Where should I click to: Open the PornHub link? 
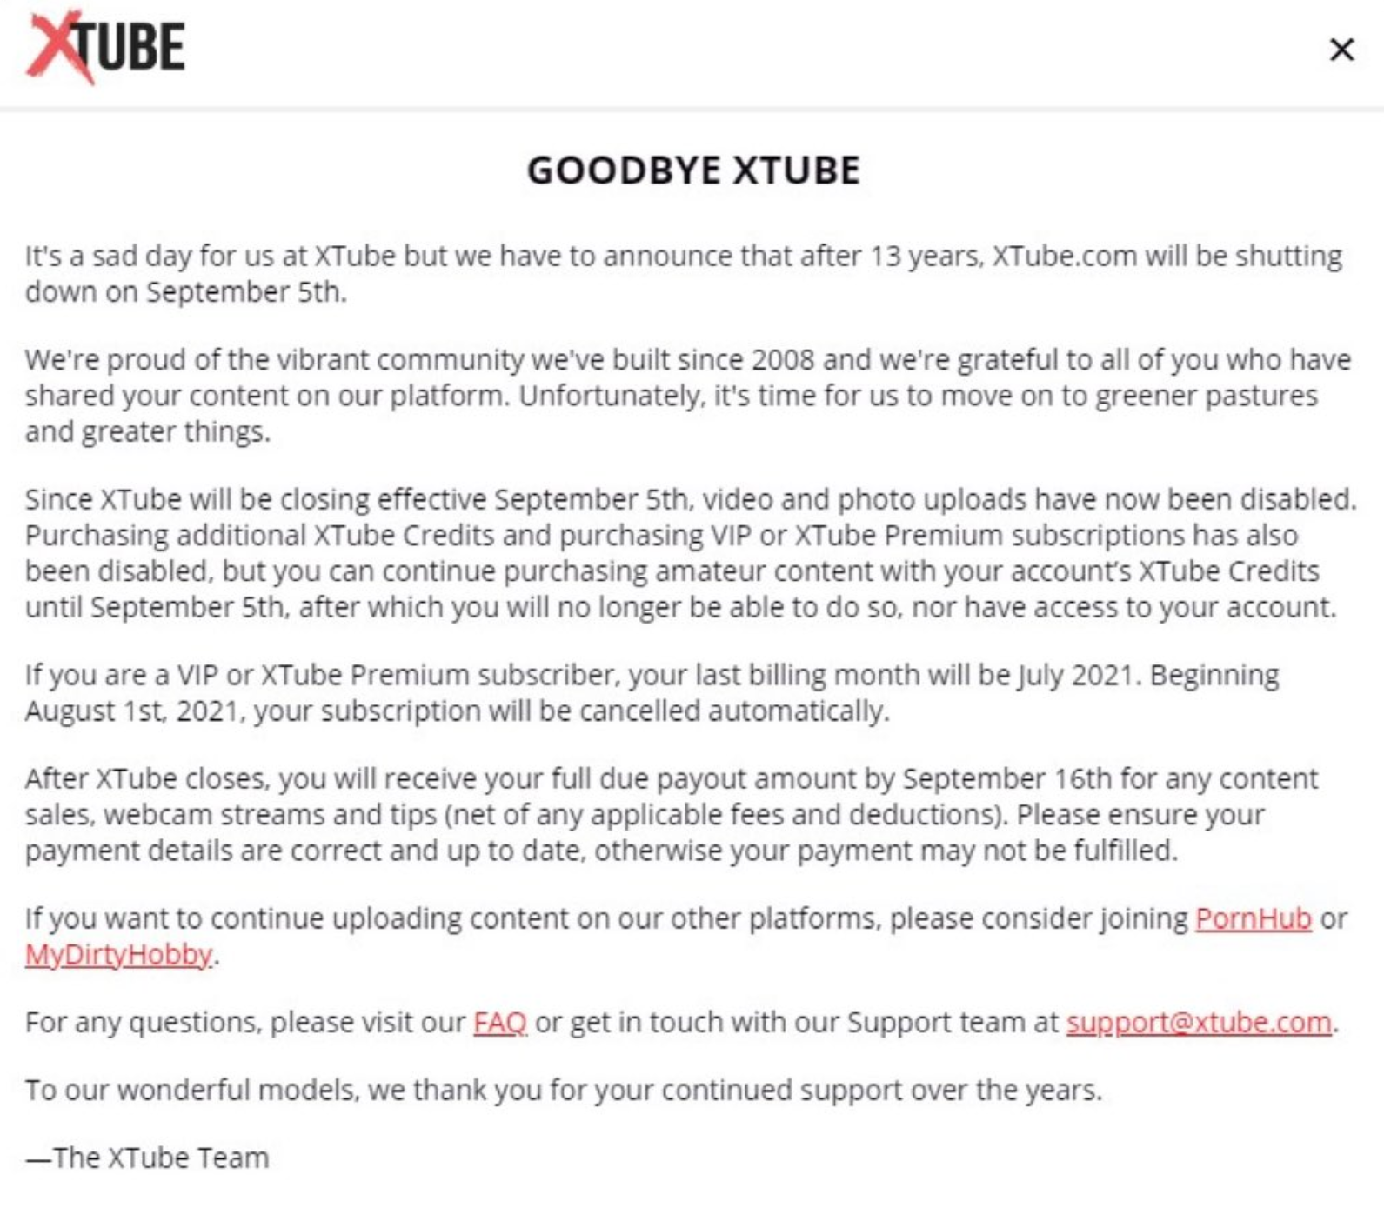coord(1253,918)
